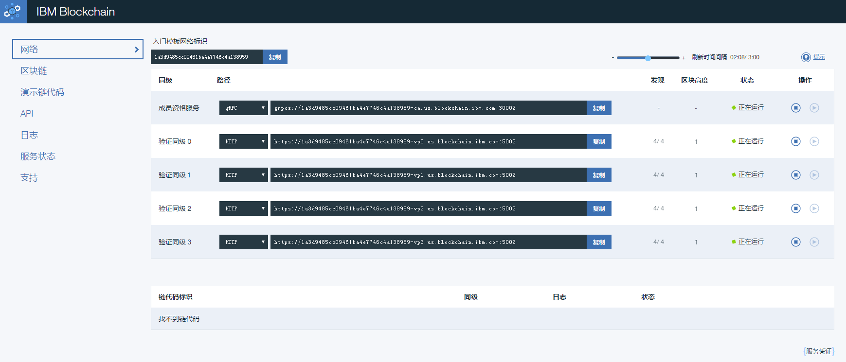Open the gRPC protocol dropdown
846x362 pixels.
click(x=243, y=108)
